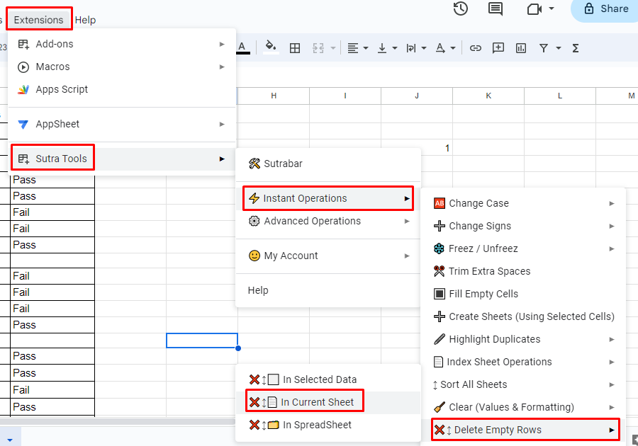Open the Add-ons submenu

click(x=122, y=44)
